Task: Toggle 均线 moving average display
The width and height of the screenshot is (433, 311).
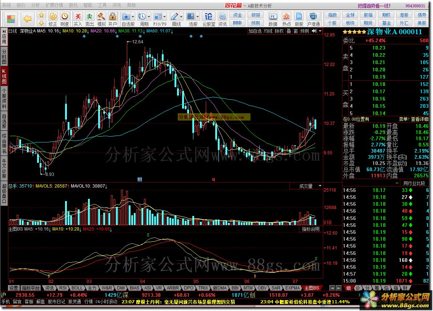Action: point(268,31)
